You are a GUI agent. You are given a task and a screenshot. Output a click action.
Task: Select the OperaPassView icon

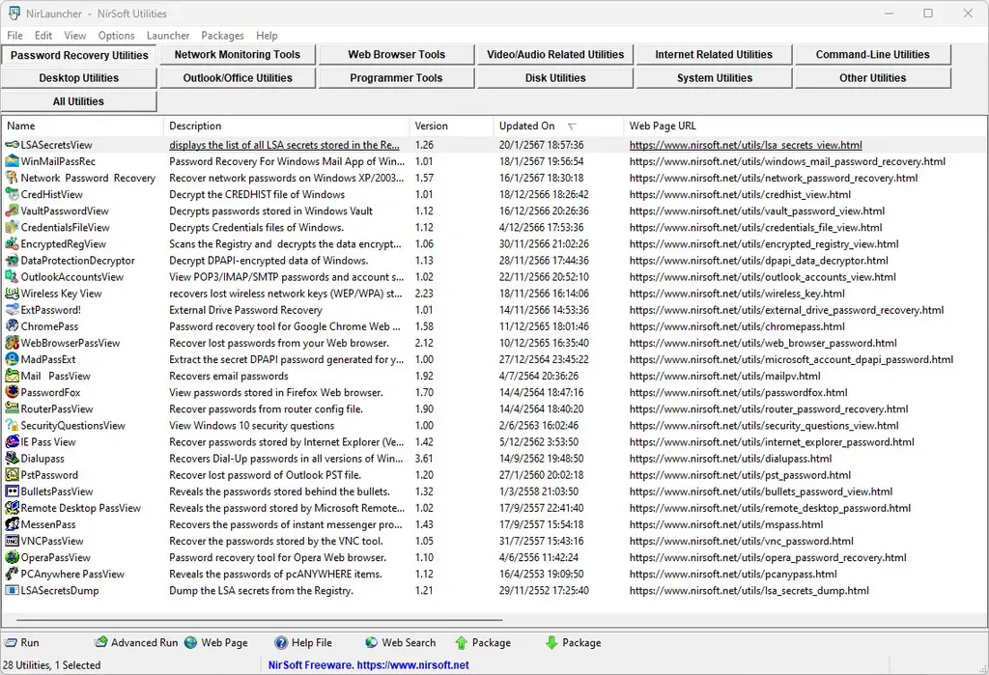tap(12, 557)
